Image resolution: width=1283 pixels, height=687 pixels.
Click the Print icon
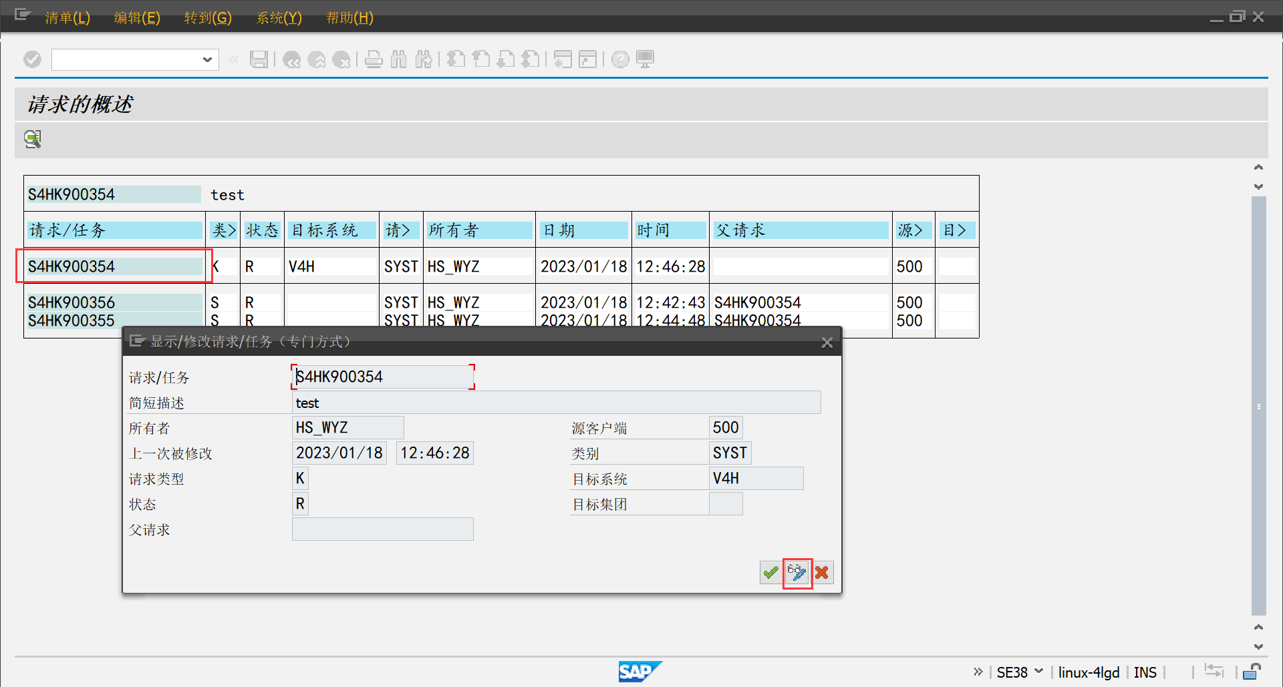[374, 59]
